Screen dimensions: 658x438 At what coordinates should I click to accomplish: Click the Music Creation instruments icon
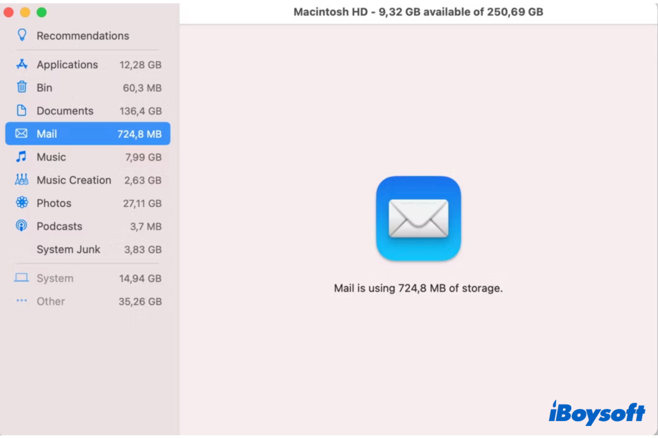(x=22, y=180)
